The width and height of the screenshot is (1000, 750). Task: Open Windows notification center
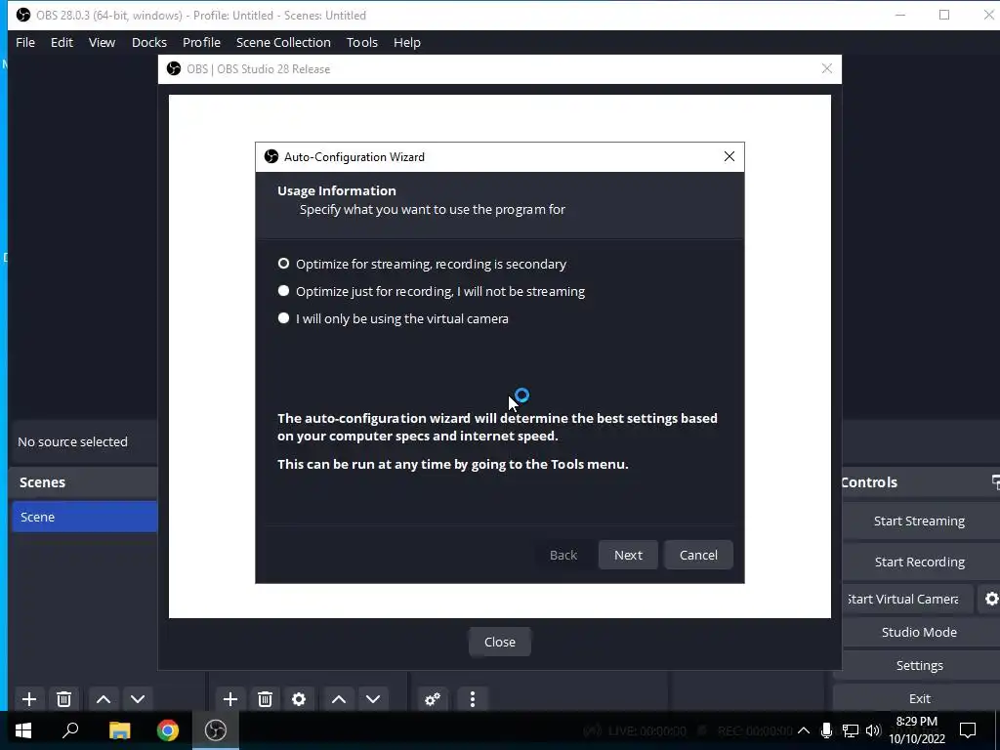click(968, 730)
